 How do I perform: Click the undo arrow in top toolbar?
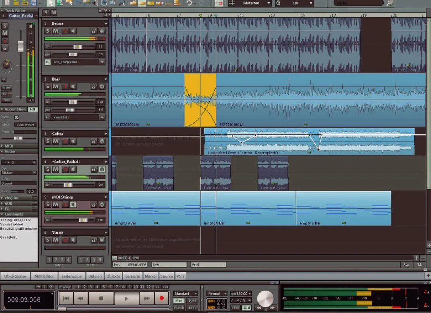tap(189, 3)
